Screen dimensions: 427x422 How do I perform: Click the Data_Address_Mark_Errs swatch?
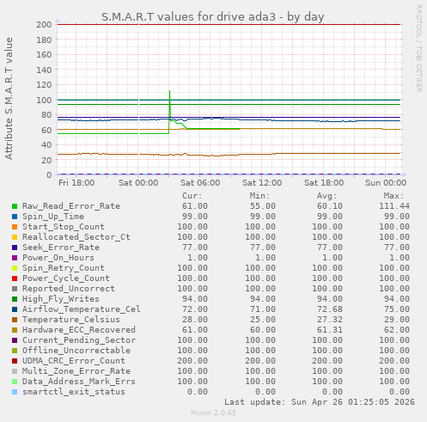click(x=15, y=382)
